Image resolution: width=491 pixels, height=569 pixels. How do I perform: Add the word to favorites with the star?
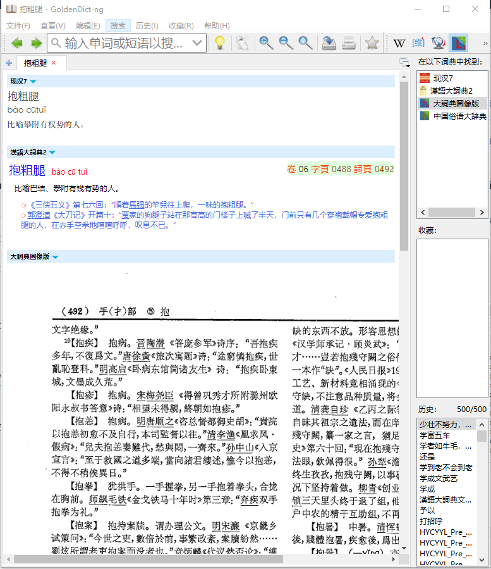pyautogui.click(x=372, y=43)
